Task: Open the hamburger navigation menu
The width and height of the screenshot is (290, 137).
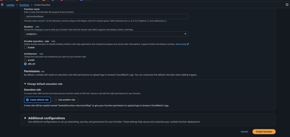Action: pyautogui.click(x=2, y=5)
